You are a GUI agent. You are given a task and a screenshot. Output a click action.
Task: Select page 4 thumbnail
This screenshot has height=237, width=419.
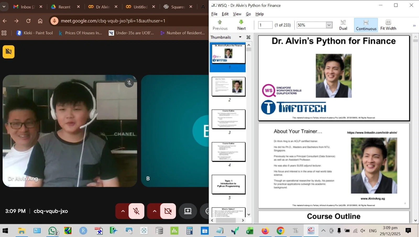(x=228, y=152)
